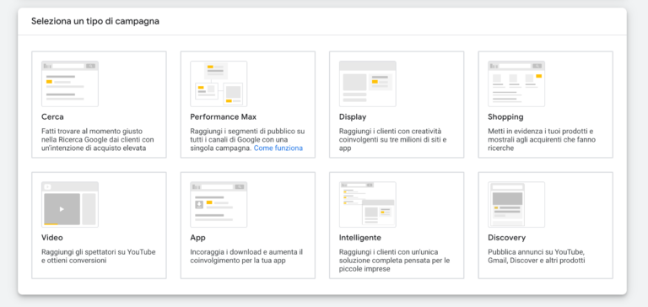Click the 'soluzione completa' Intelligente description

point(394,261)
